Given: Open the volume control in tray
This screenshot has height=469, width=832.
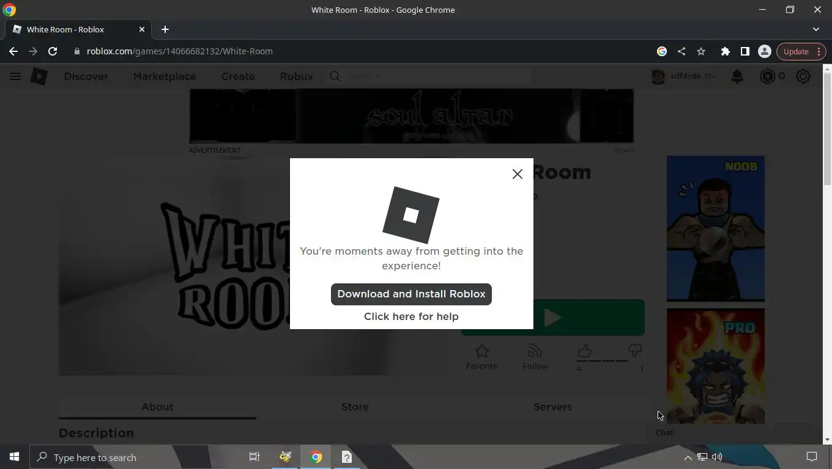Looking at the screenshot, I should point(717,457).
